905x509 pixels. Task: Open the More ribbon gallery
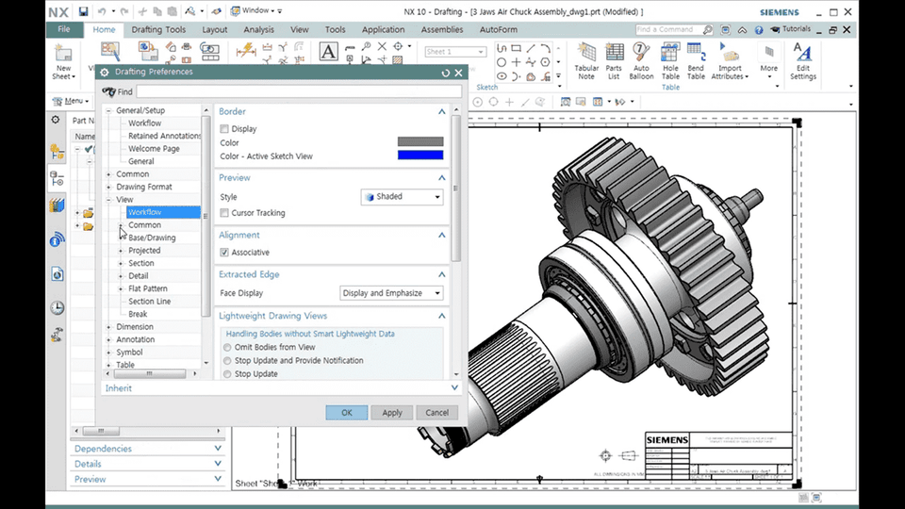(769, 61)
